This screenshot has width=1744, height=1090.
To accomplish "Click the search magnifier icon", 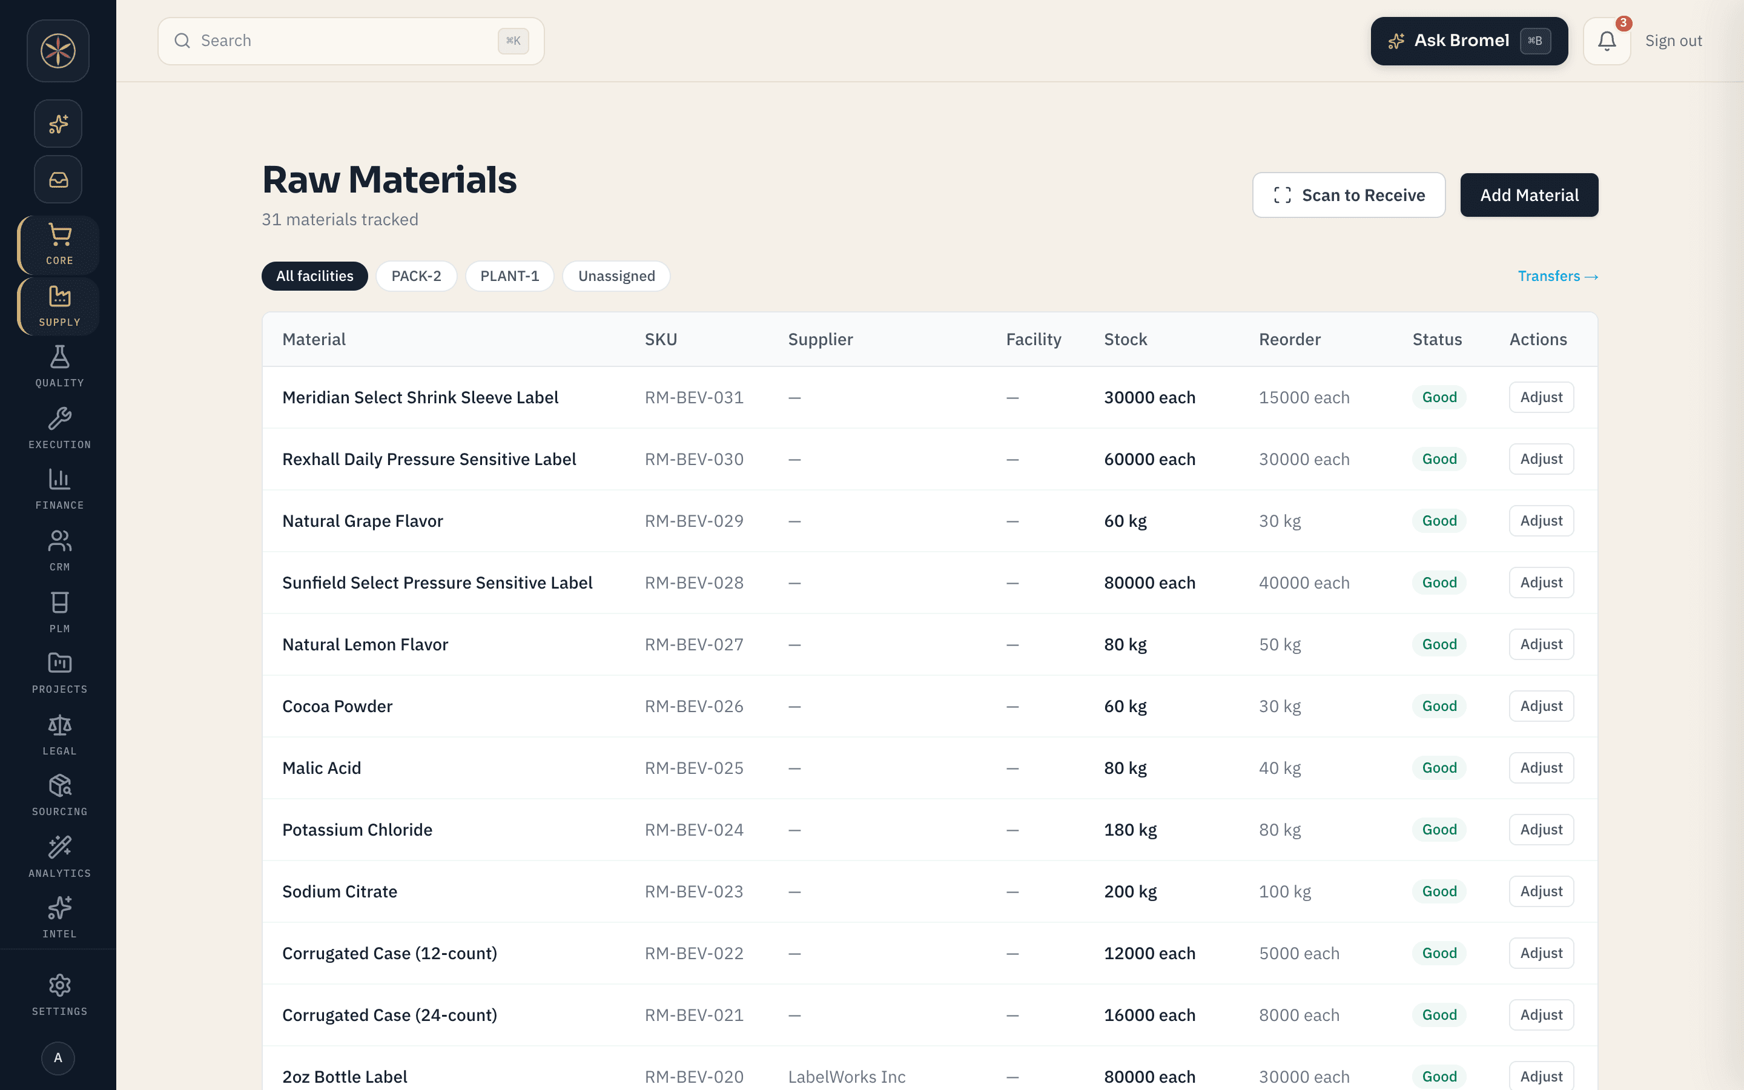I will (x=182, y=41).
